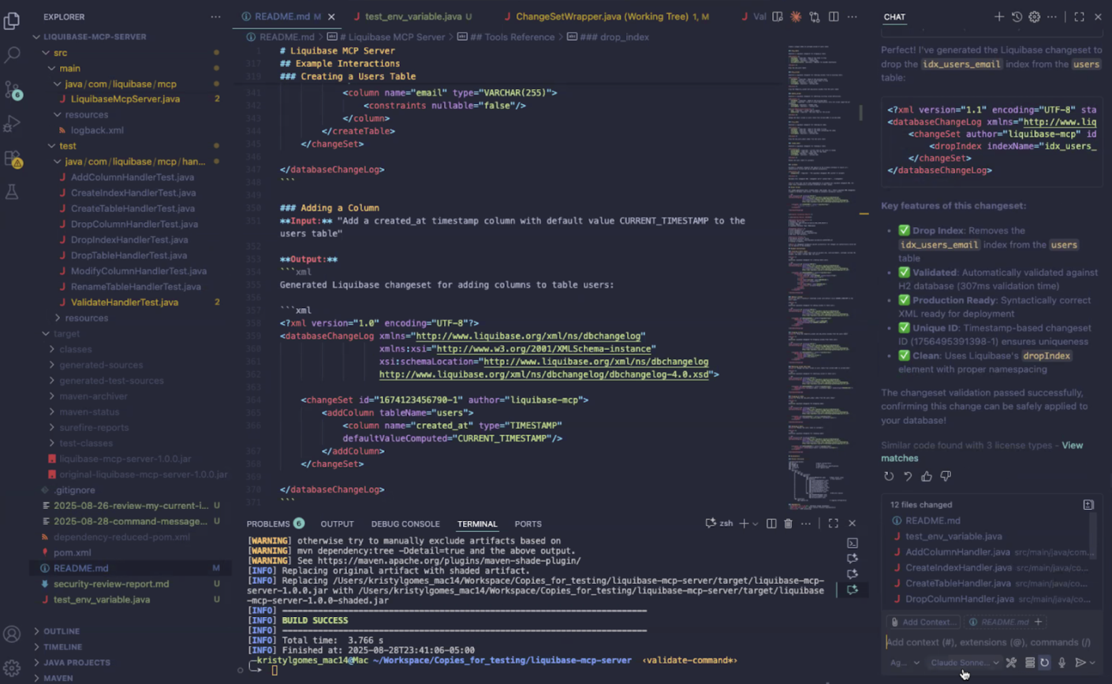1112x684 pixels.
Task: Open send options dropdown arrow
Action: (1093, 663)
